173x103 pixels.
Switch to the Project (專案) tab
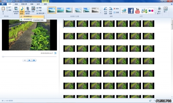point(32,4)
